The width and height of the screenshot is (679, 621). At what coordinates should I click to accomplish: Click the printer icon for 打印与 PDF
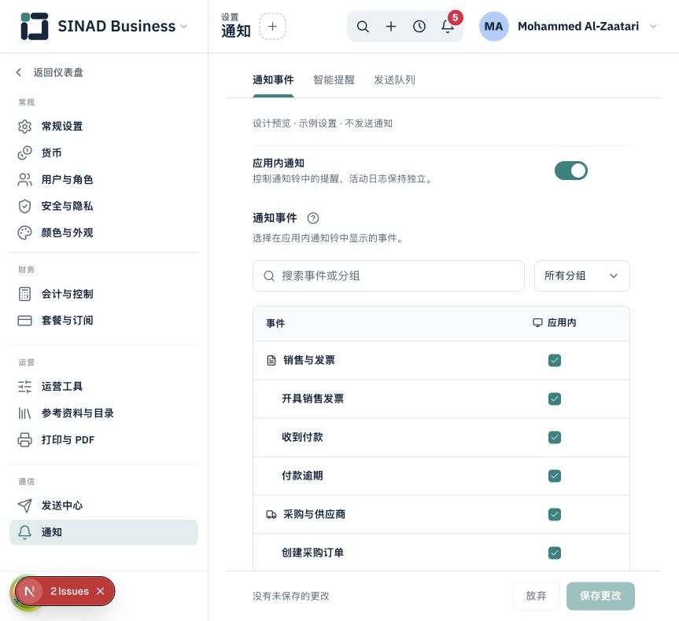[24, 439]
